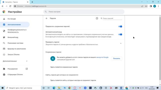Click text Здесь появятся сохраненные пароли
The width and height of the screenshot is (161, 90).
pos(64,67)
